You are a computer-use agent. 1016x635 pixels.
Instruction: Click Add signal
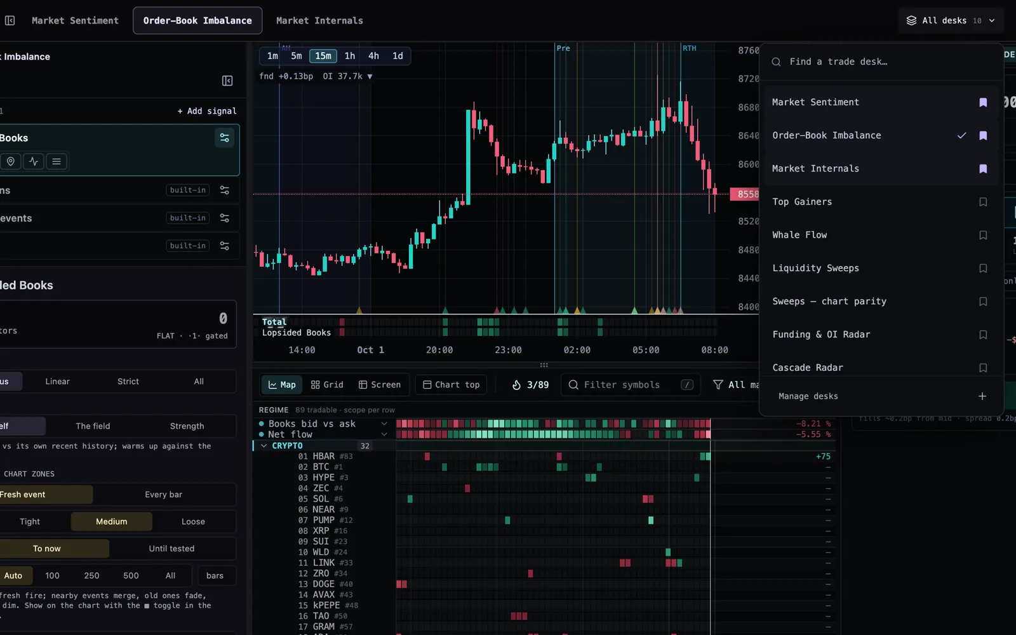[x=207, y=111]
